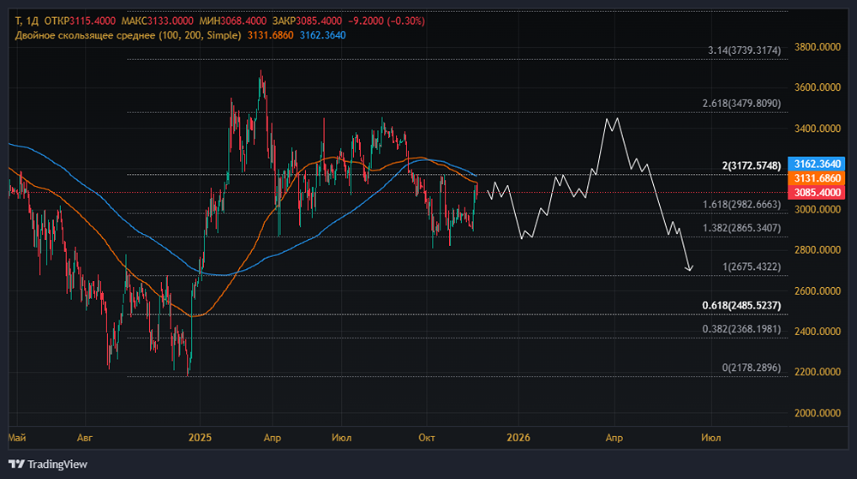Select Fibonacci level 1(2675.4322)
This screenshot has width=857, height=479.
752,266
